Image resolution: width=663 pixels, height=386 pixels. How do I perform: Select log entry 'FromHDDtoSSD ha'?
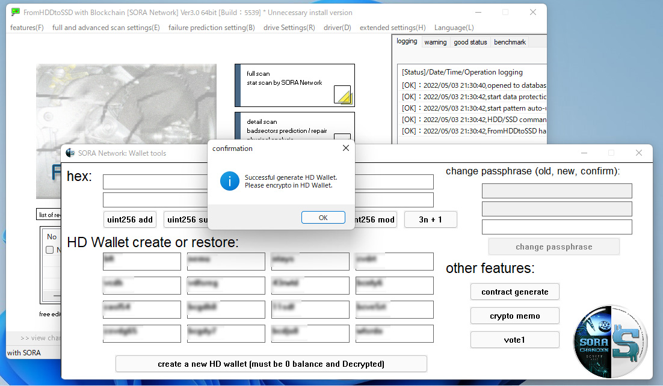(473, 131)
